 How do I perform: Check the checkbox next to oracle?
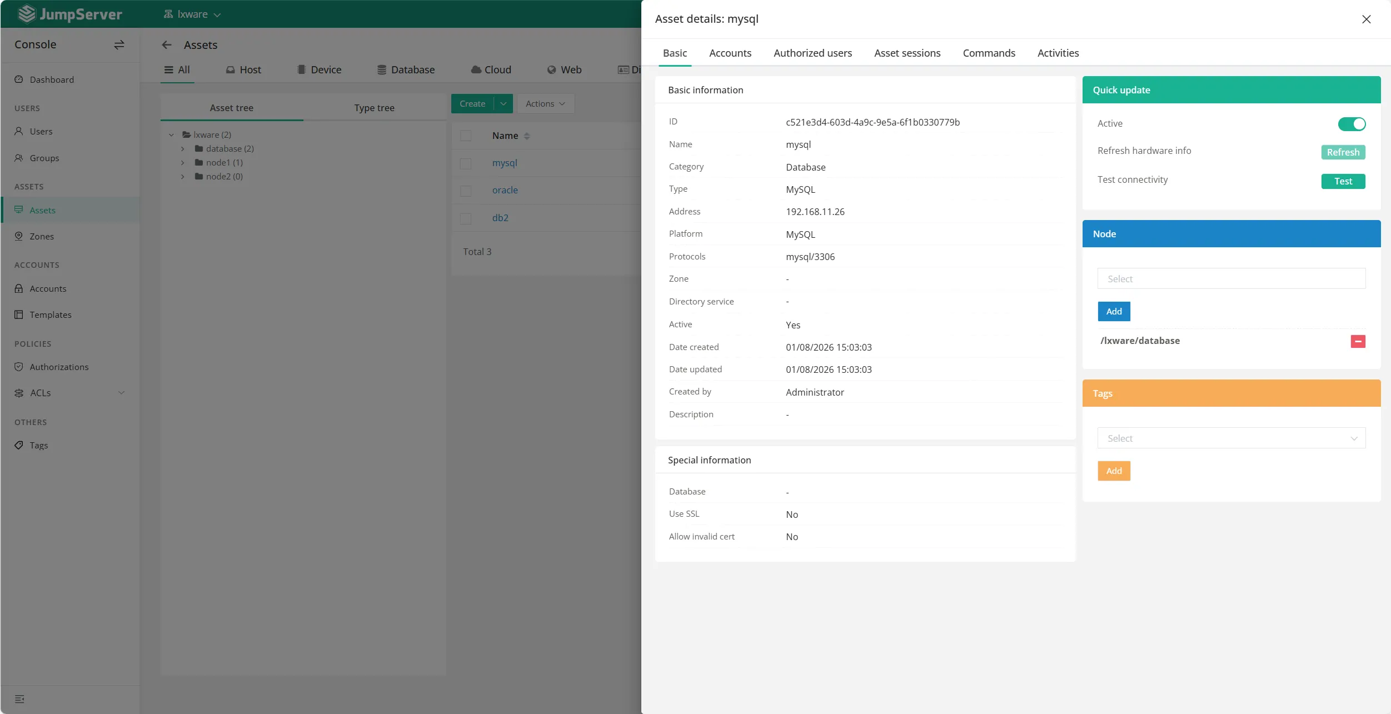tap(466, 191)
